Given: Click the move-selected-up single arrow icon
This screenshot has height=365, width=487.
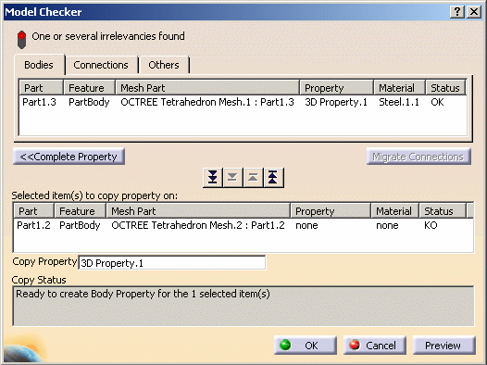Looking at the screenshot, I should pyautogui.click(x=253, y=178).
